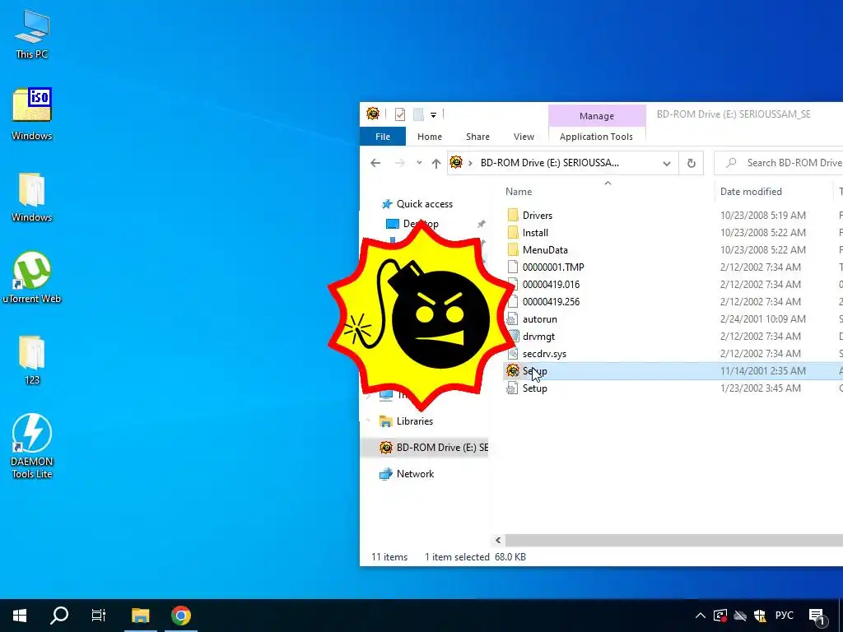Click the Manage contextual tab header
Image resolution: width=843 pixels, height=632 pixels.
pos(597,116)
